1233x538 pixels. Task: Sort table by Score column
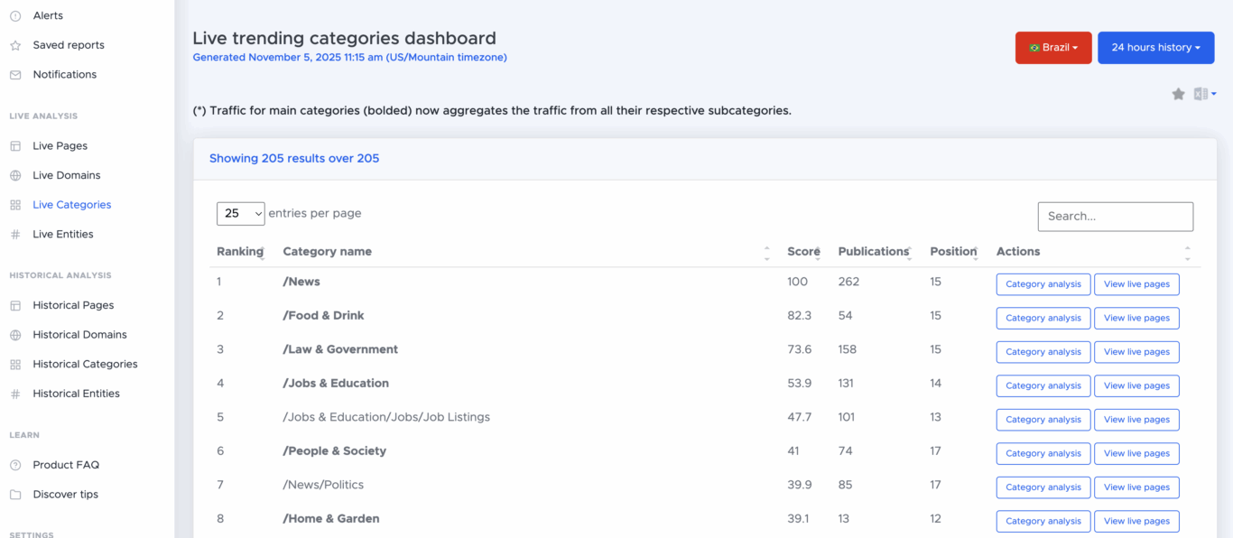pyautogui.click(x=802, y=252)
